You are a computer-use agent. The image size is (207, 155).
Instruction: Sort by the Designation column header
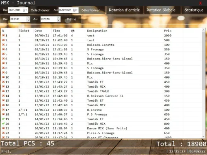click(x=97, y=31)
